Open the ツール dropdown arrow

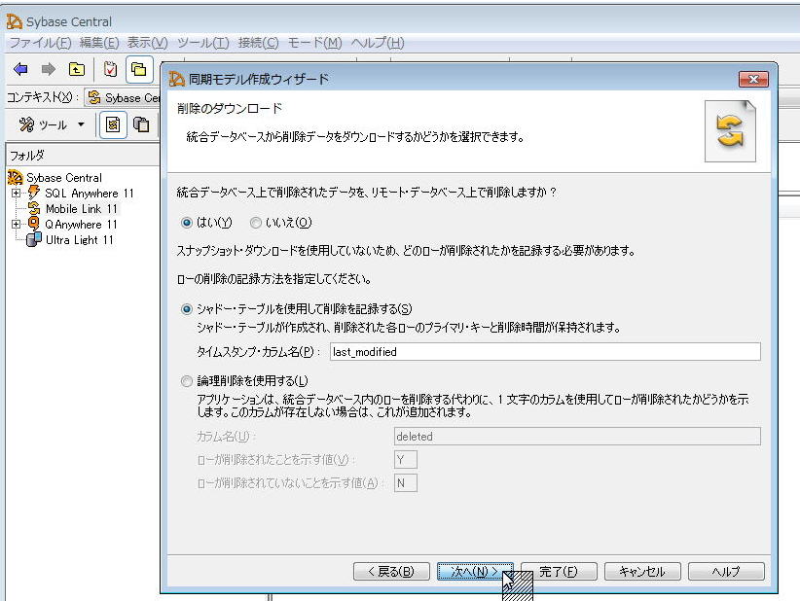81,124
